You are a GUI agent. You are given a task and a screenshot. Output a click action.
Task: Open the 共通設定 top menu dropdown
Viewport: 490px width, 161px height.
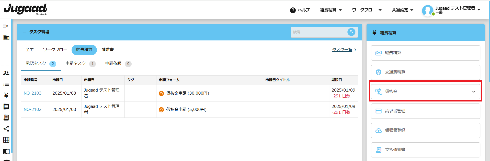[x=402, y=10]
